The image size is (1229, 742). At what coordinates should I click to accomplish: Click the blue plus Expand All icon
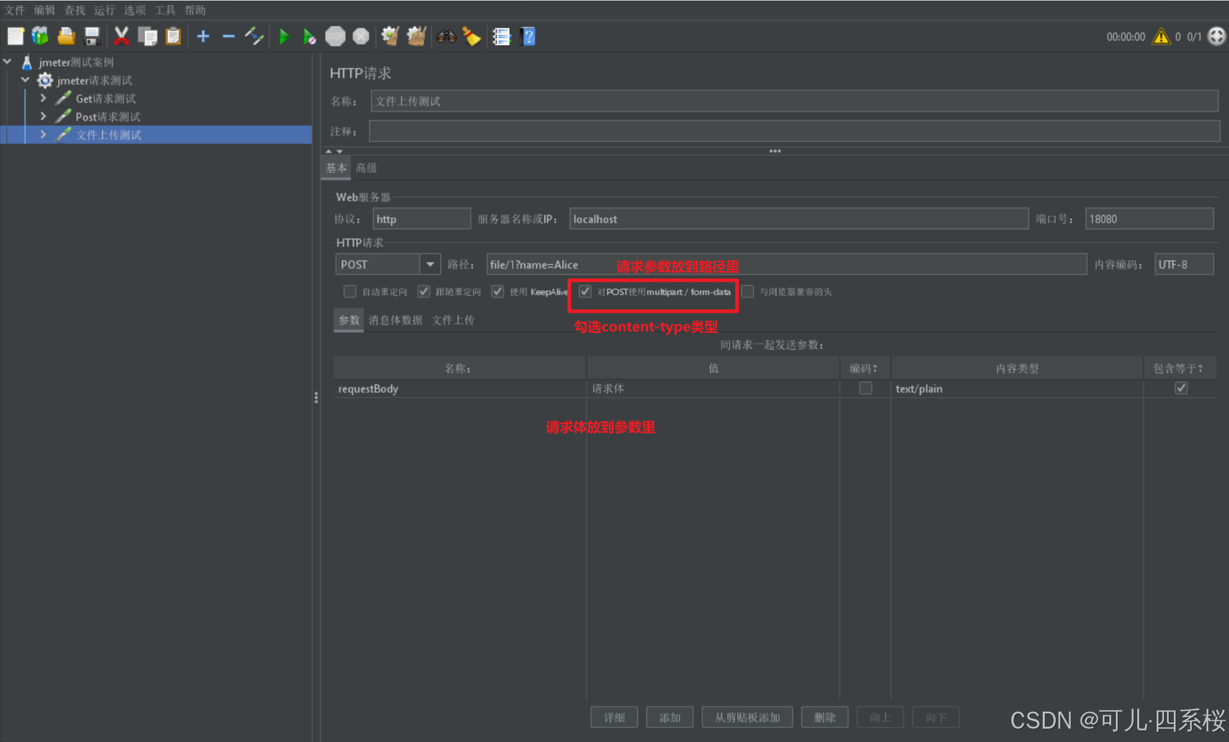[203, 36]
